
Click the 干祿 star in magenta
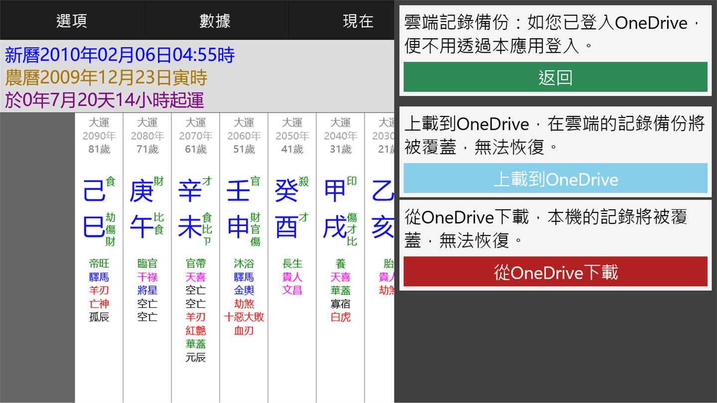[x=147, y=277]
